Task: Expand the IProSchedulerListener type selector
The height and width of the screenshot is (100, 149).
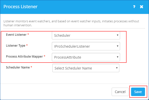Action: pyautogui.click(x=86, y=46)
